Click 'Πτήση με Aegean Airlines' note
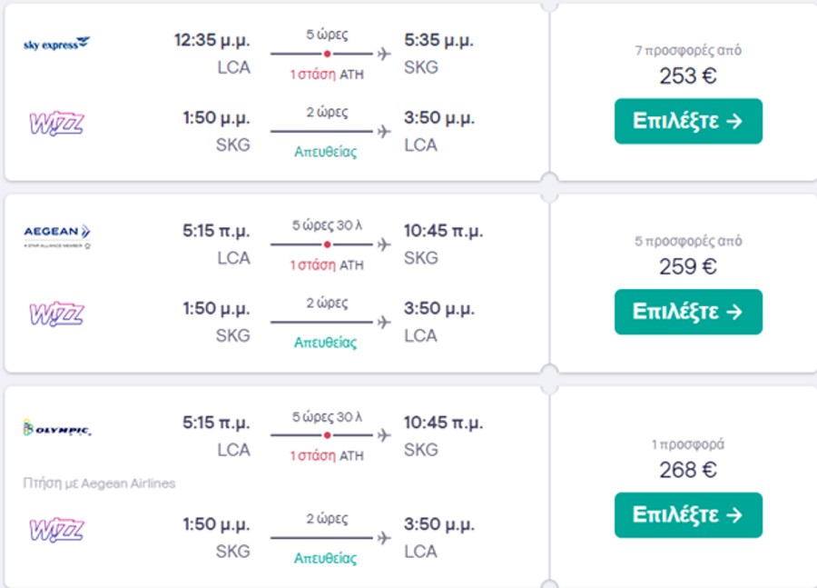 coord(99,483)
